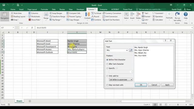Zoom in with the plus icon
Image resolution: width=194 pixels, height=109 pixels.
(186, 104)
